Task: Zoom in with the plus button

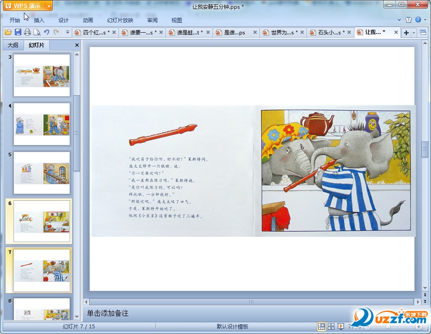Action: [x=418, y=327]
